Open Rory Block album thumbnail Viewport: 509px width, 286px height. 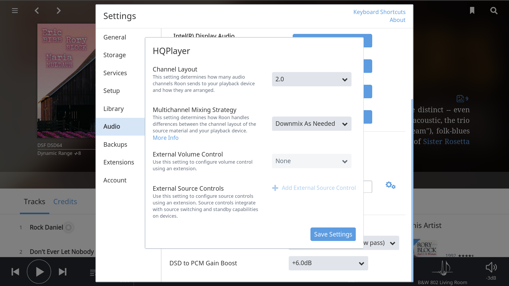425,248
